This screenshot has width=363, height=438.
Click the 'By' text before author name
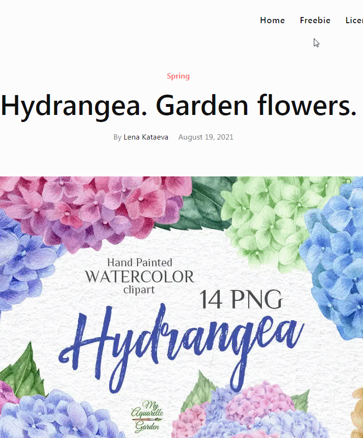click(117, 138)
